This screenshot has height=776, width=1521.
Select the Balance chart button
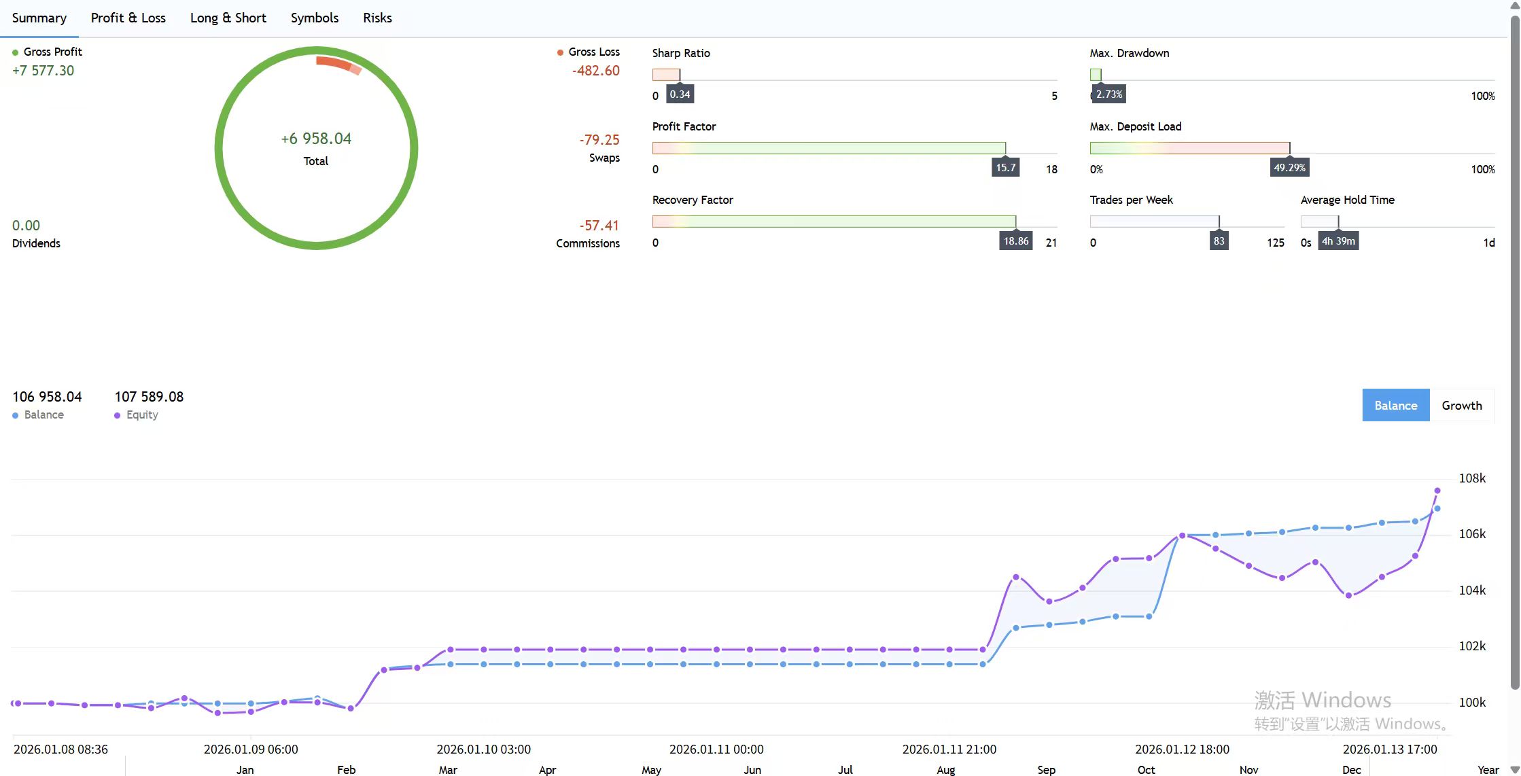[x=1395, y=406]
